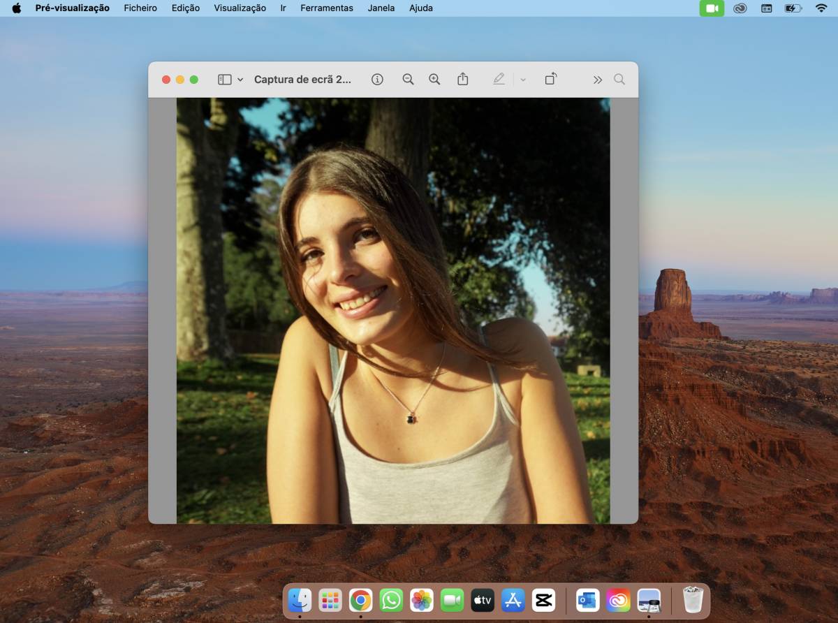Open the search magnifier in Preview toolbar
This screenshot has width=838, height=623.
pyautogui.click(x=619, y=80)
